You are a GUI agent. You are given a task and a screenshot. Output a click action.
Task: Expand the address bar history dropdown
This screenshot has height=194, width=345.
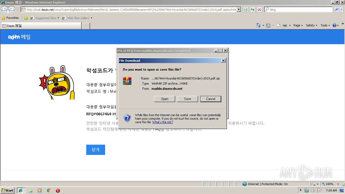[239, 10]
